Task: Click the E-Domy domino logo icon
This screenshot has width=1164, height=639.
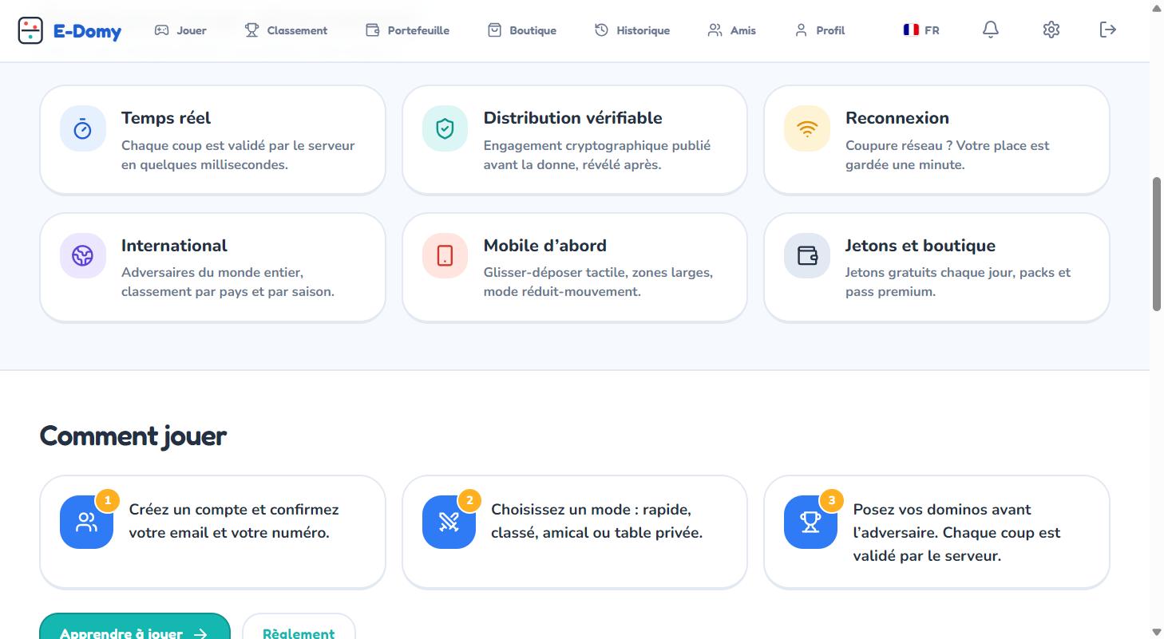Action: point(30,30)
